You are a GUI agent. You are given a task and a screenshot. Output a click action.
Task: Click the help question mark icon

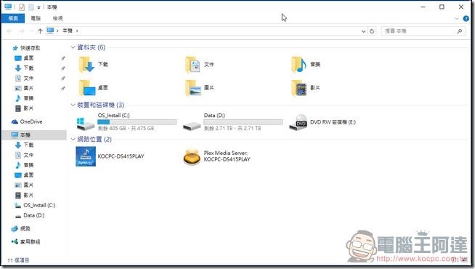pyautogui.click(x=466, y=18)
